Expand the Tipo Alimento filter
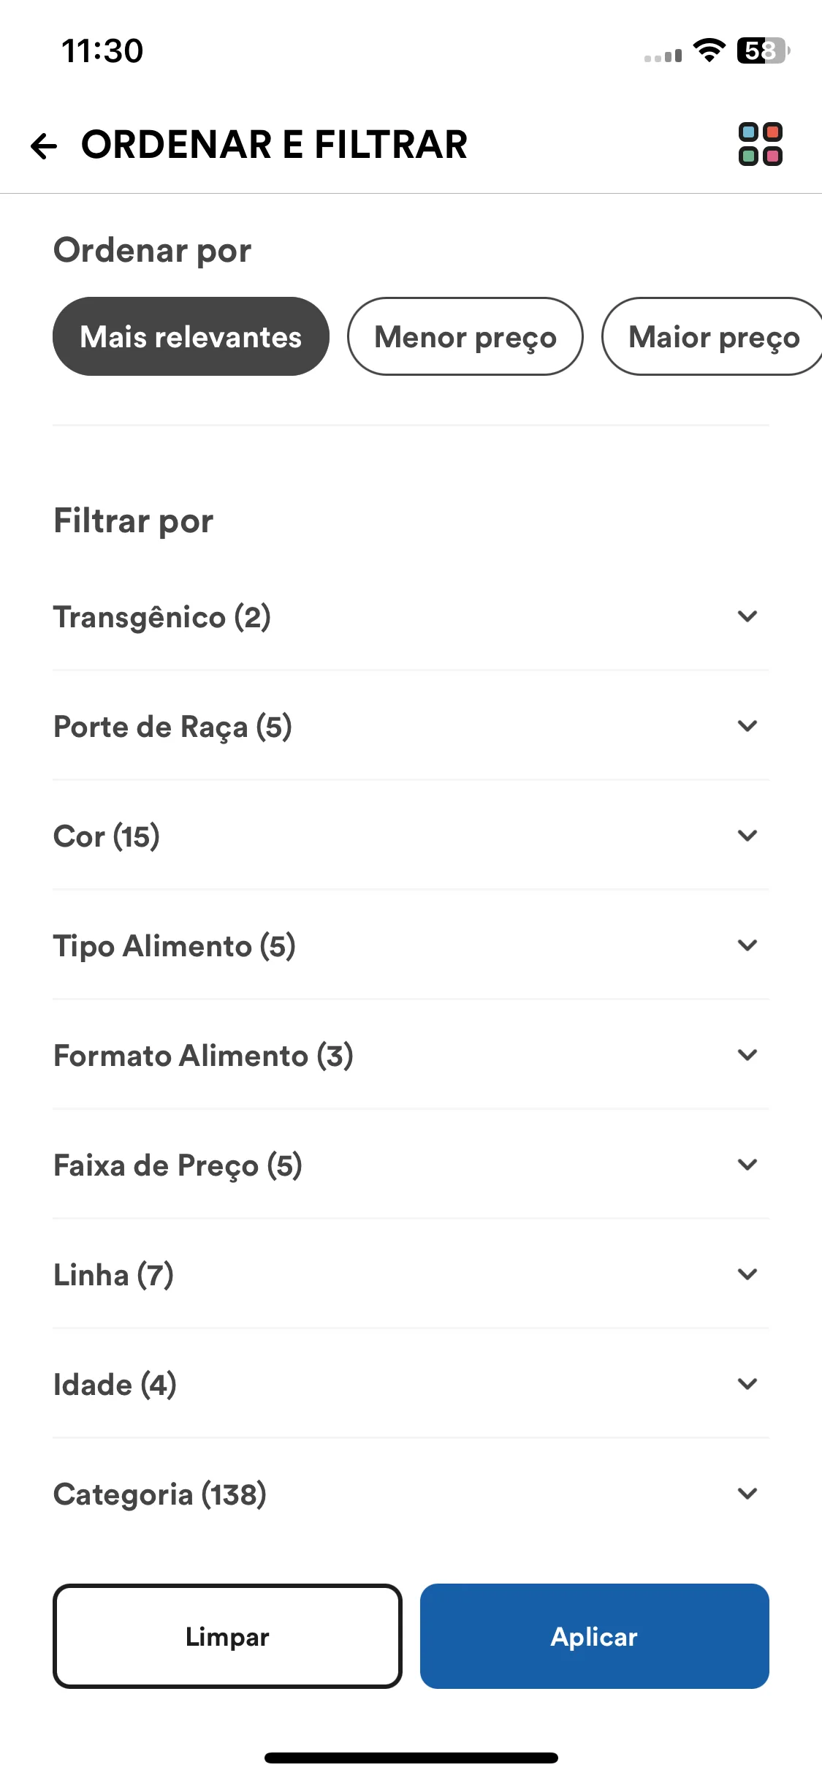Image resolution: width=822 pixels, height=1781 pixels. point(411,945)
